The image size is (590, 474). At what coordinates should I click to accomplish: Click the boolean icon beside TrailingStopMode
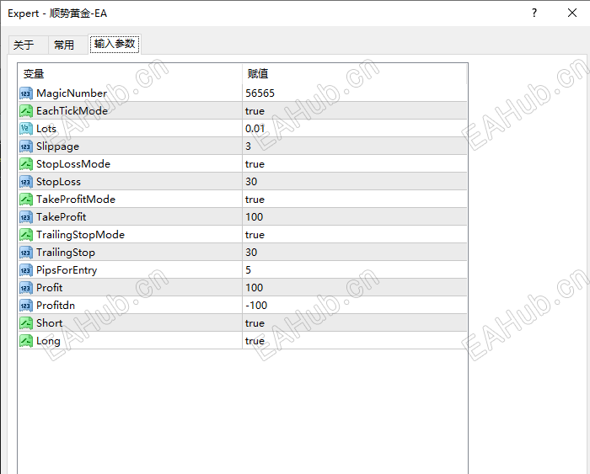26,235
